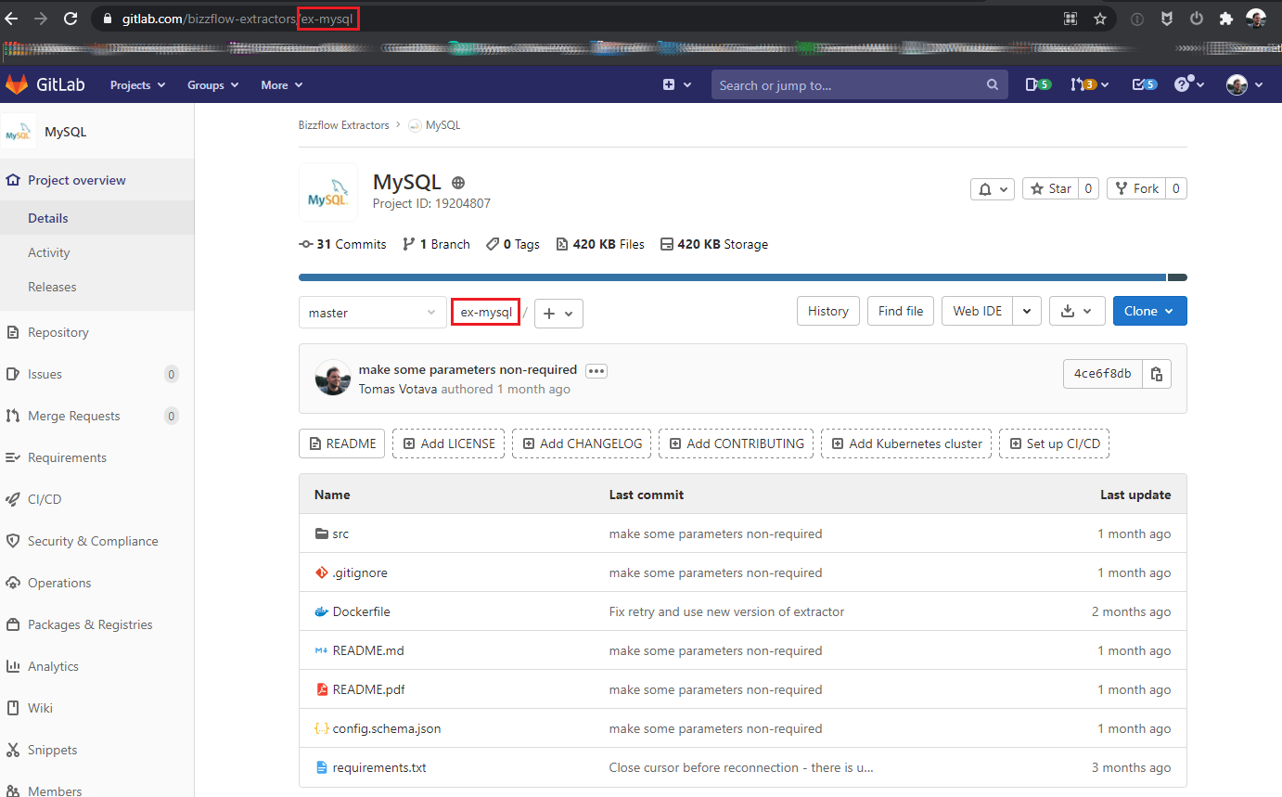Screen dimensions: 1282x797
Task: Open the to-do list icon in navbar
Action: point(1145,84)
